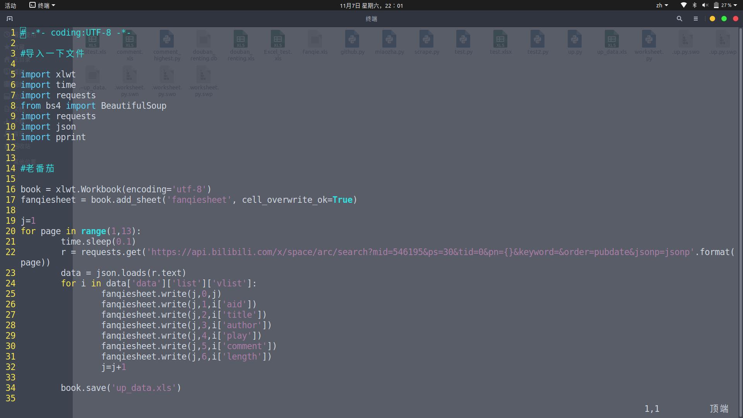This screenshot has height=418, width=743.
Task: Select up.py in background file manager
Action: click(x=575, y=43)
